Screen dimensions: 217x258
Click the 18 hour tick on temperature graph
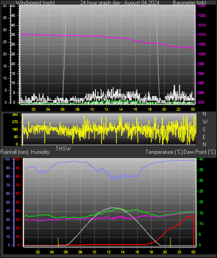point(151,252)
